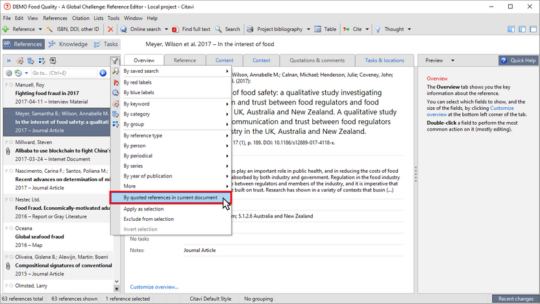Toggle the red flag on Millward, Steven
The width and height of the screenshot is (540, 304).
point(6,142)
